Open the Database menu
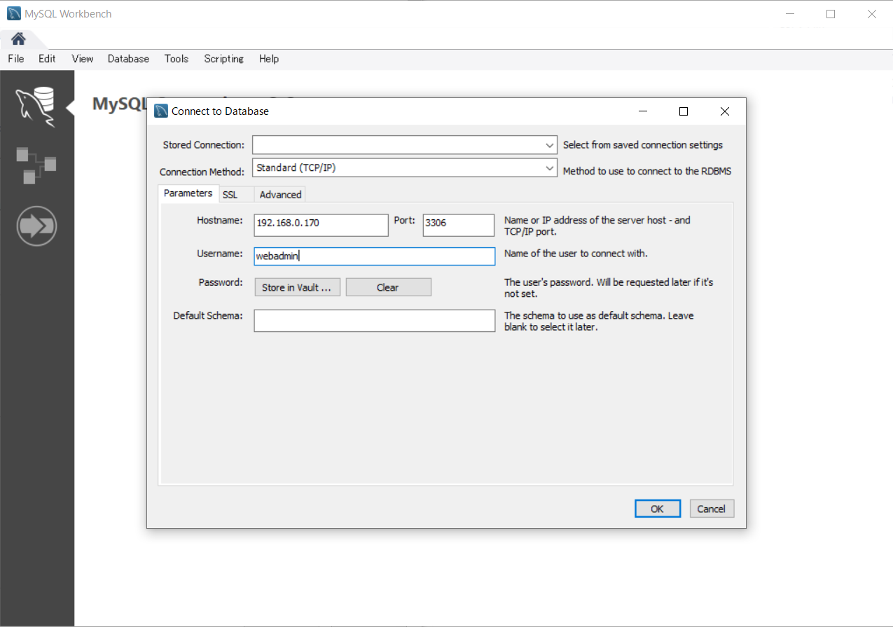Image resolution: width=893 pixels, height=627 pixels. click(x=128, y=59)
